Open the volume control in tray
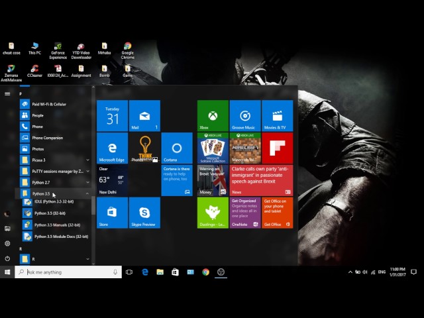Viewport: 424px width, 318px height. point(365,272)
